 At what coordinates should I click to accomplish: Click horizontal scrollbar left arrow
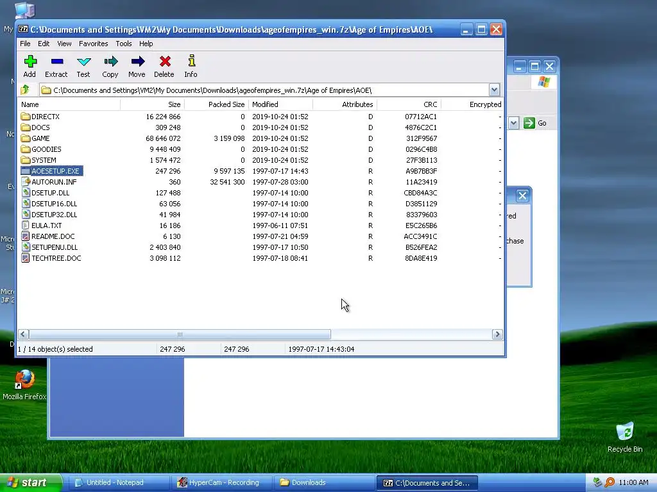point(24,334)
